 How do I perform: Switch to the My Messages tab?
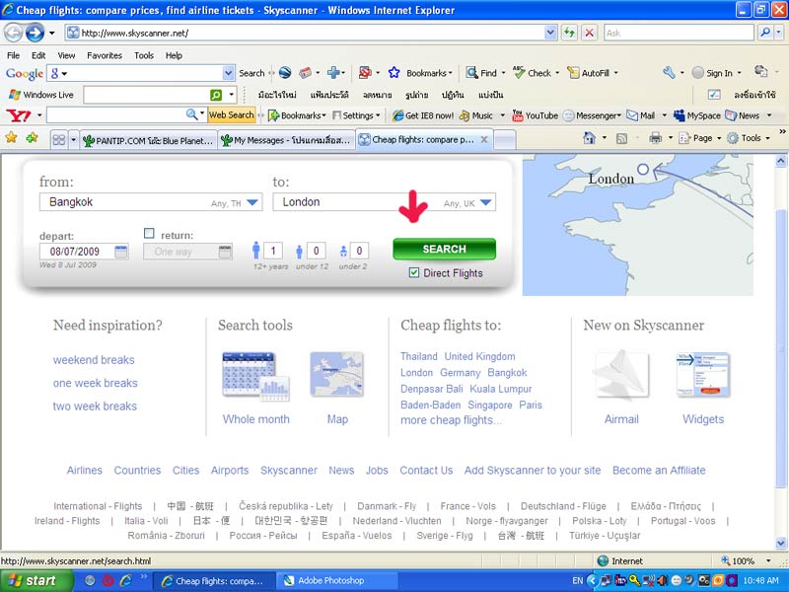pos(286,140)
